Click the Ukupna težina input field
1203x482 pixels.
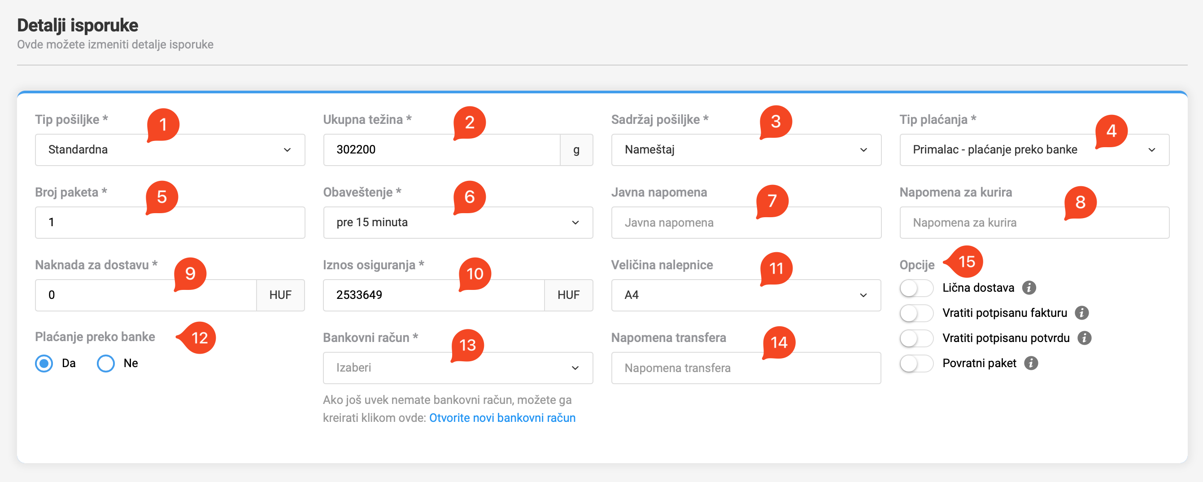tap(441, 150)
